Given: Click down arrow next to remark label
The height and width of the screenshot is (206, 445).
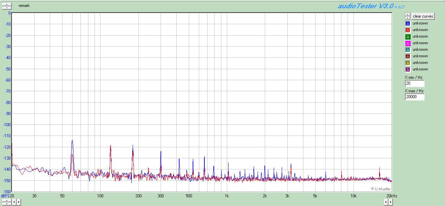Looking at the screenshot, I should click(6, 7).
